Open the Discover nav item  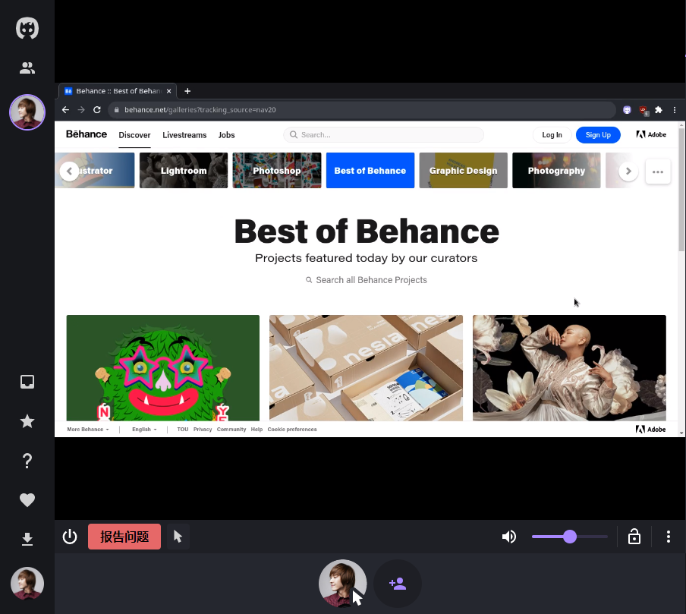pyautogui.click(x=135, y=135)
